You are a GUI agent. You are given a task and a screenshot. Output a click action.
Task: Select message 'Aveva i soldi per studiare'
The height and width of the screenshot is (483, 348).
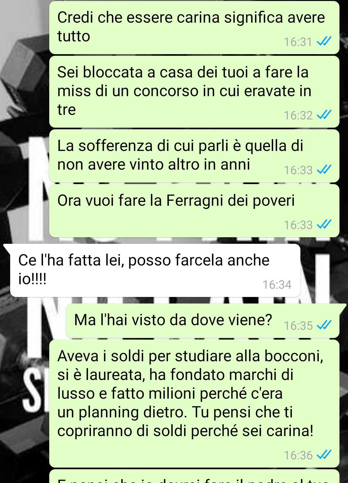click(x=194, y=404)
